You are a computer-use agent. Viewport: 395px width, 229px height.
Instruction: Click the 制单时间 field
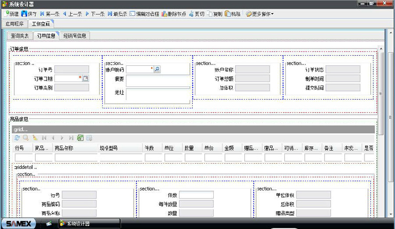[343, 78]
